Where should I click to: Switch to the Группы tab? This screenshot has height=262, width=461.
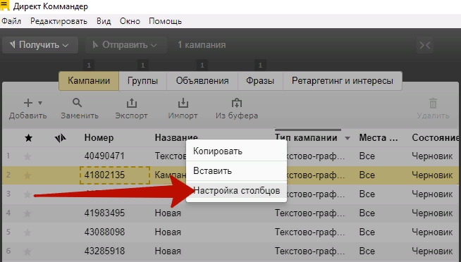[x=142, y=81]
